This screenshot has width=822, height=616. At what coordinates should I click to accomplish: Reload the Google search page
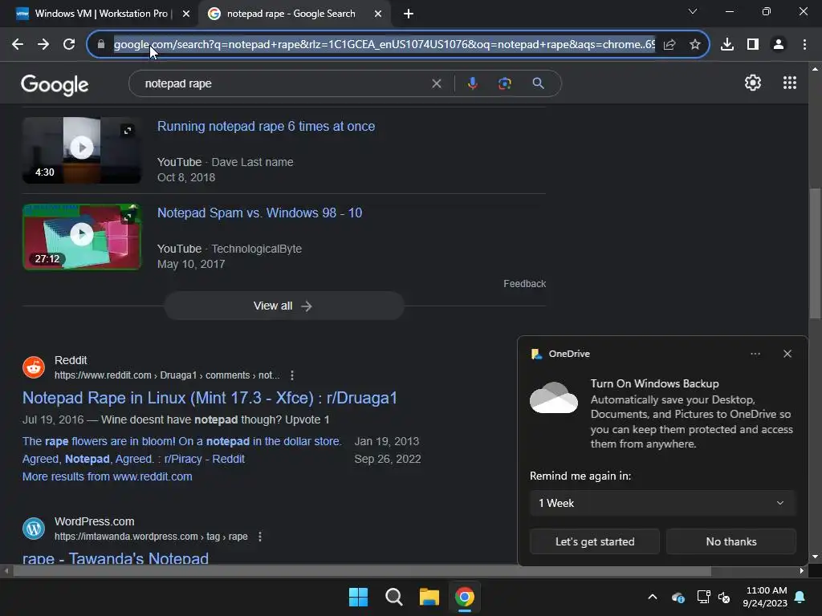point(69,45)
